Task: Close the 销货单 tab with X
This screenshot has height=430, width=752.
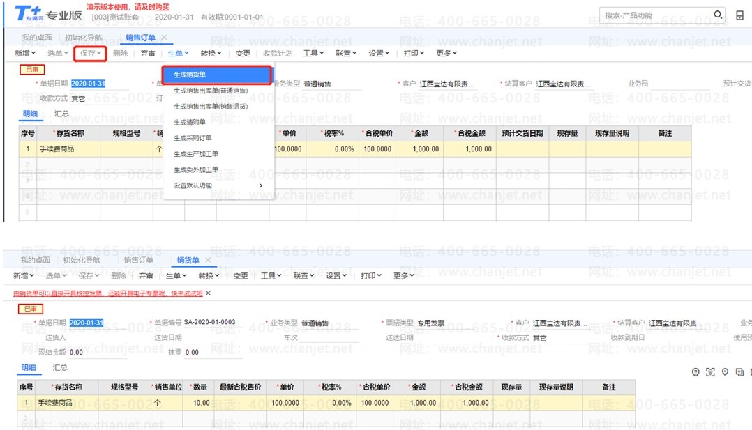Action: 207,260
